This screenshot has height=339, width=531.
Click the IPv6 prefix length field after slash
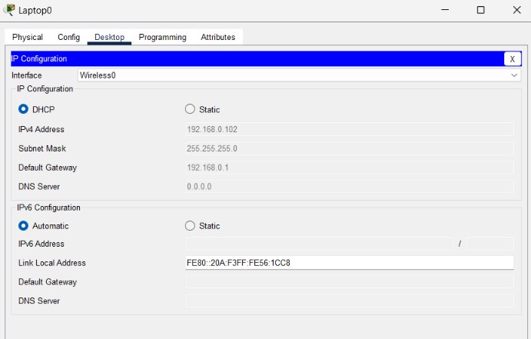point(490,244)
